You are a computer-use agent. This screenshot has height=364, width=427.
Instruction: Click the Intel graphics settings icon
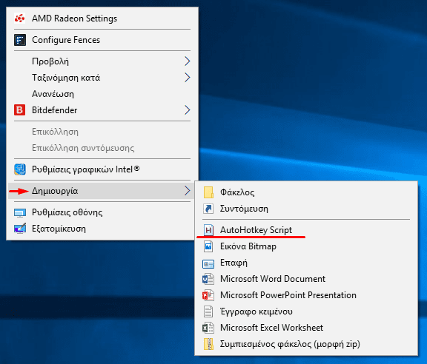20,169
